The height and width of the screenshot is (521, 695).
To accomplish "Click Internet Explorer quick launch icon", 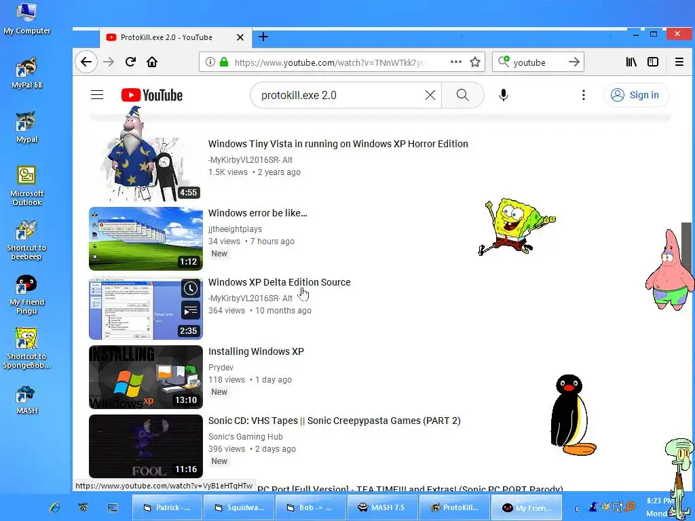I will click(55, 507).
